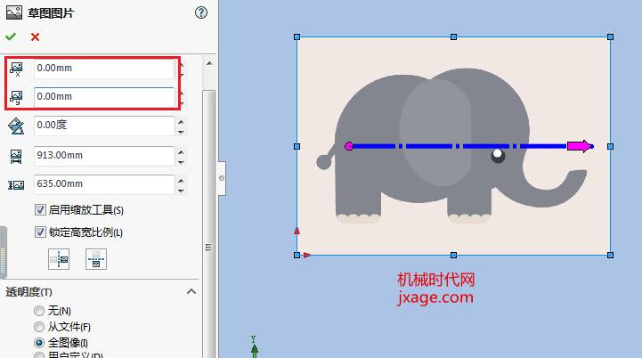Confirm the sketch picture with green checkmark

11,37
